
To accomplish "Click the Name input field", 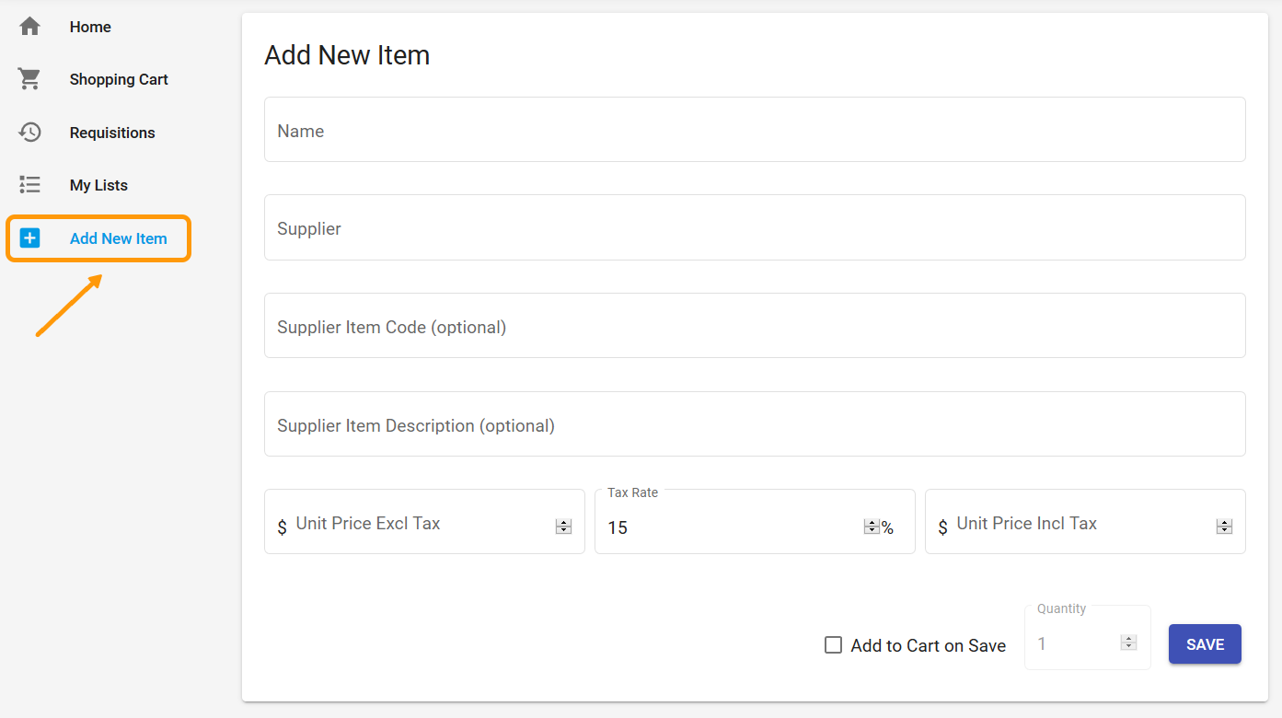I will (755, 129).
